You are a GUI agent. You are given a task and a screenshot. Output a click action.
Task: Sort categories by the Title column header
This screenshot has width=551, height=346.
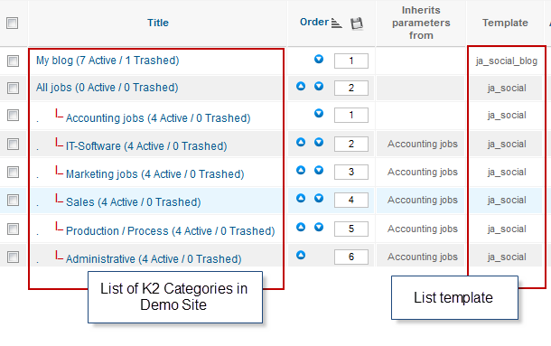point(158,23)
